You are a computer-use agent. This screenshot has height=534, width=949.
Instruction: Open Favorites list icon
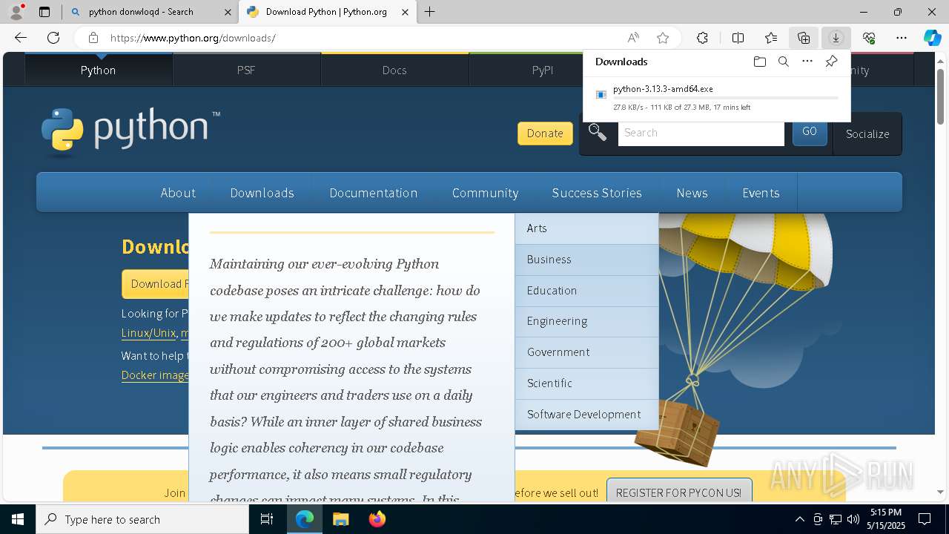coord(771,38)
